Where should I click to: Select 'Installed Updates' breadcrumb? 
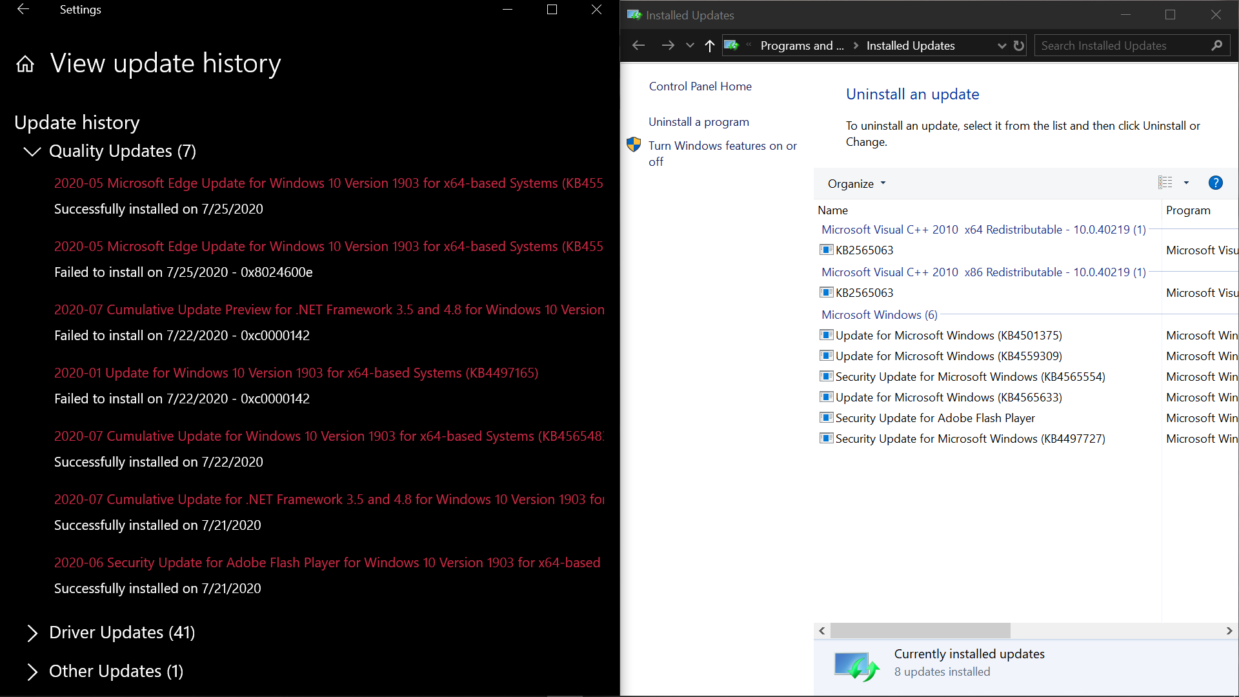(x=911, y=46)
